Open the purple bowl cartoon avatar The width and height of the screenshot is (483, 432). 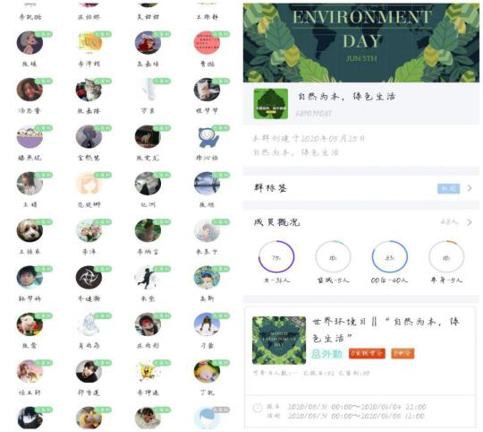(30, 137)
